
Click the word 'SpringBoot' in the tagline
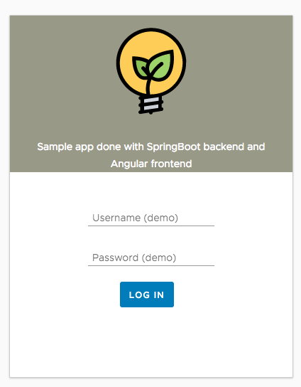[174, 147]
